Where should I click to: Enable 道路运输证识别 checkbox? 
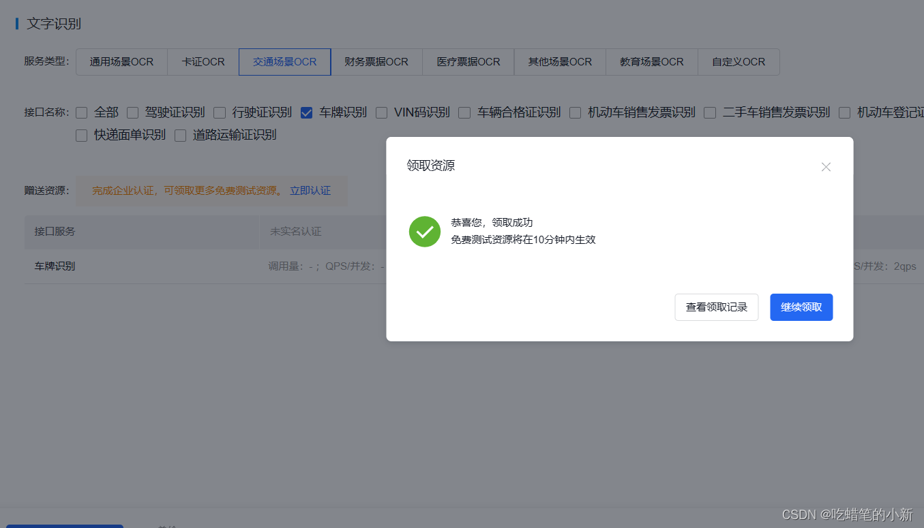coord(181,136)
